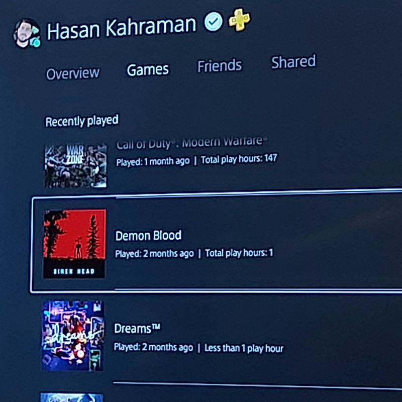402x402 pixels.
Task: Click Dreams 'Less than 1 play hour' text
Action: pyautogui.click(x=244, y=348)
